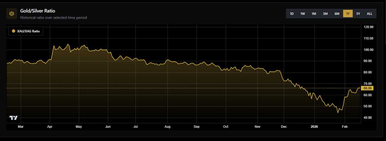Screen dimensions: 386x141
Task: Click the Jun label on the time axis
Action: coord(108,127)
